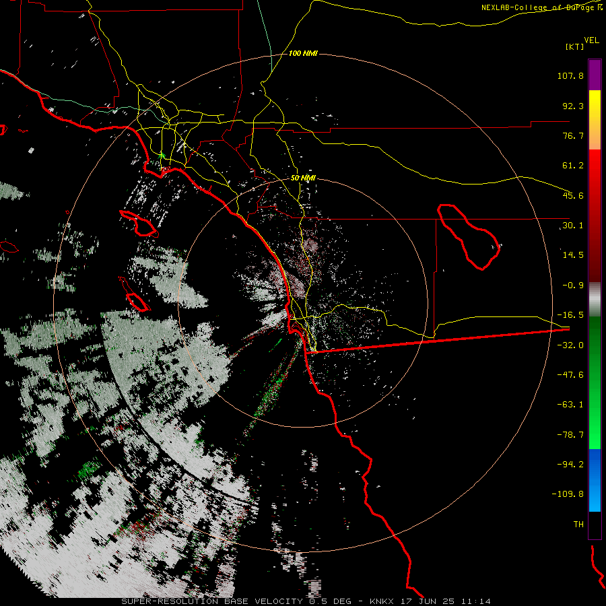The height and width of the screenshot is (606, 606).
Task: Click the 45.6 velocity scale label
Action: click(573, 195)
